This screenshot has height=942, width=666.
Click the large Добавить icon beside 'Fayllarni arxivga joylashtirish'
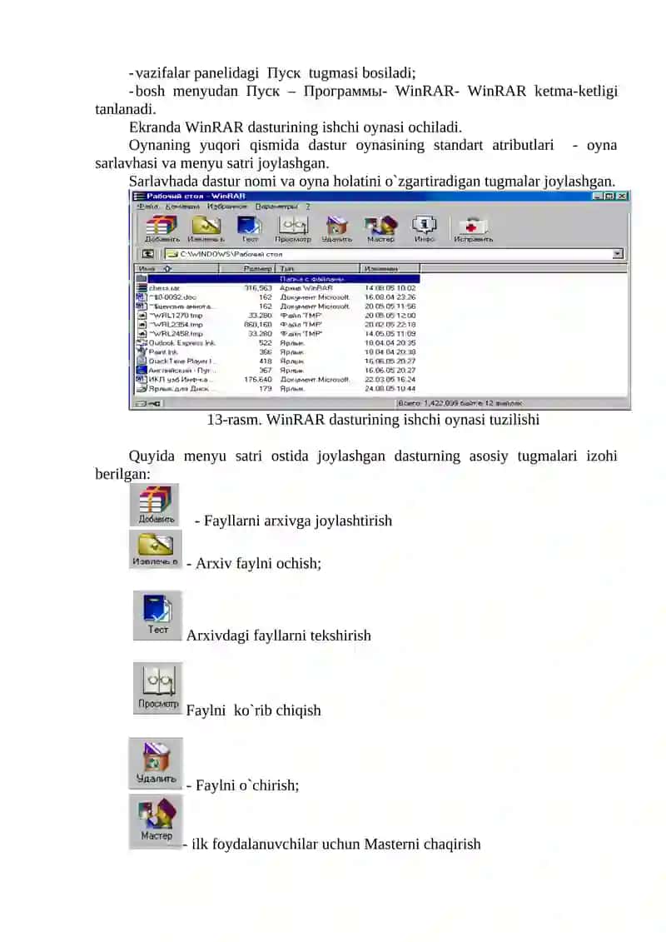(155, 506)
